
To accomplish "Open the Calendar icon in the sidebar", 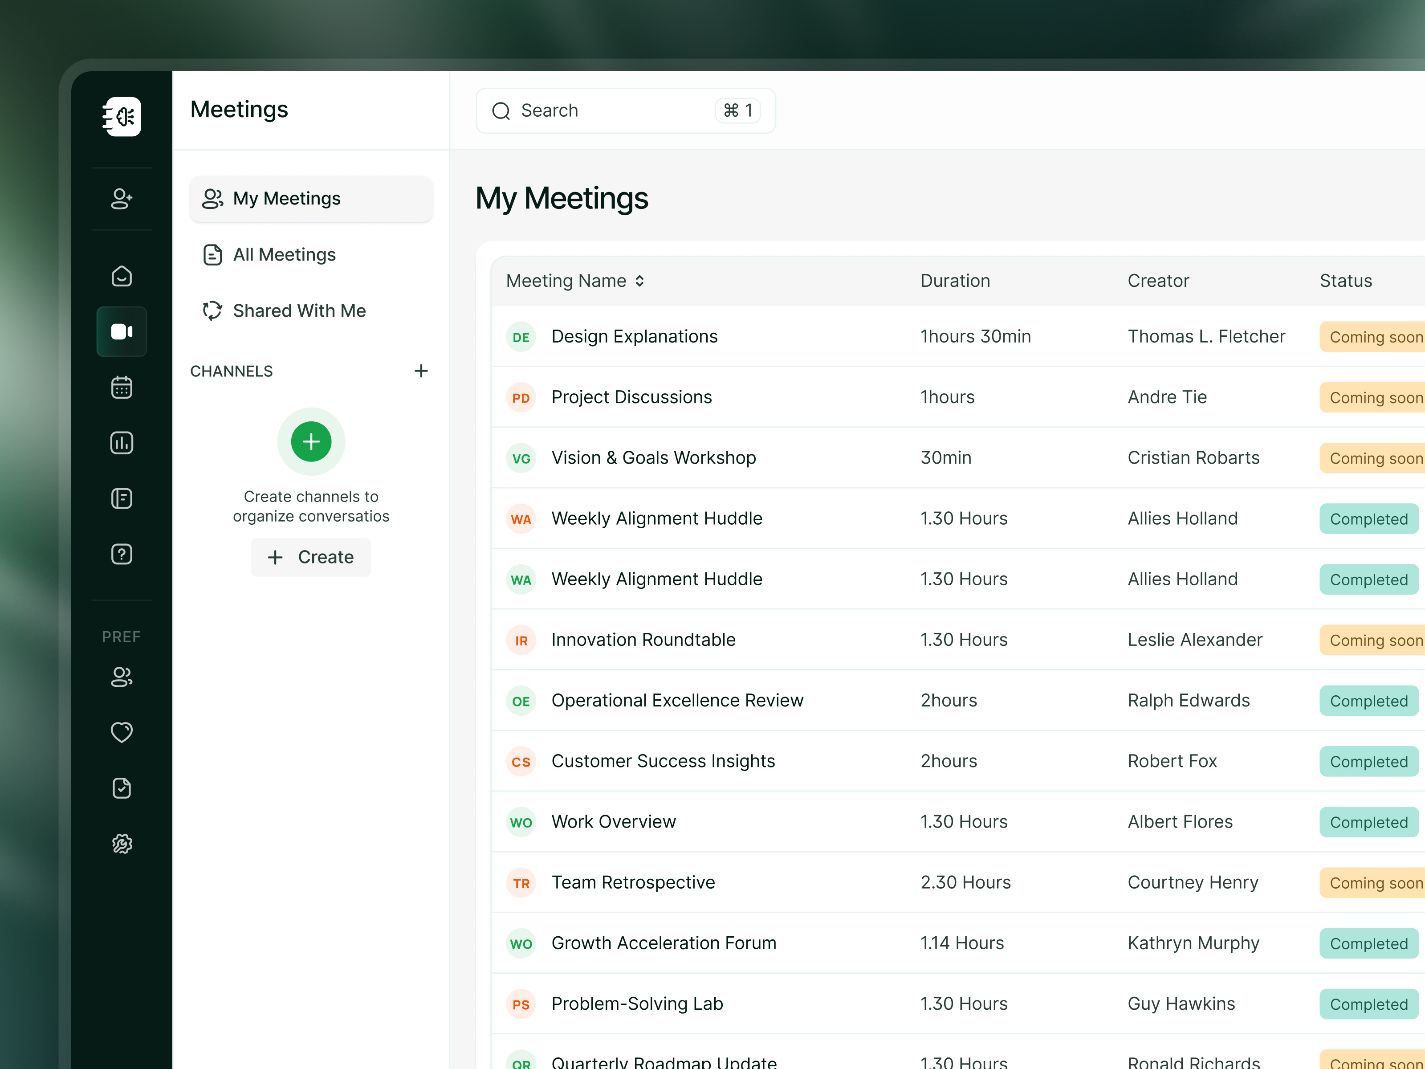I will 121,387.
